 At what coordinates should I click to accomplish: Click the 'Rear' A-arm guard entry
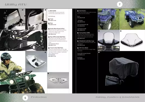click(51, 23)
